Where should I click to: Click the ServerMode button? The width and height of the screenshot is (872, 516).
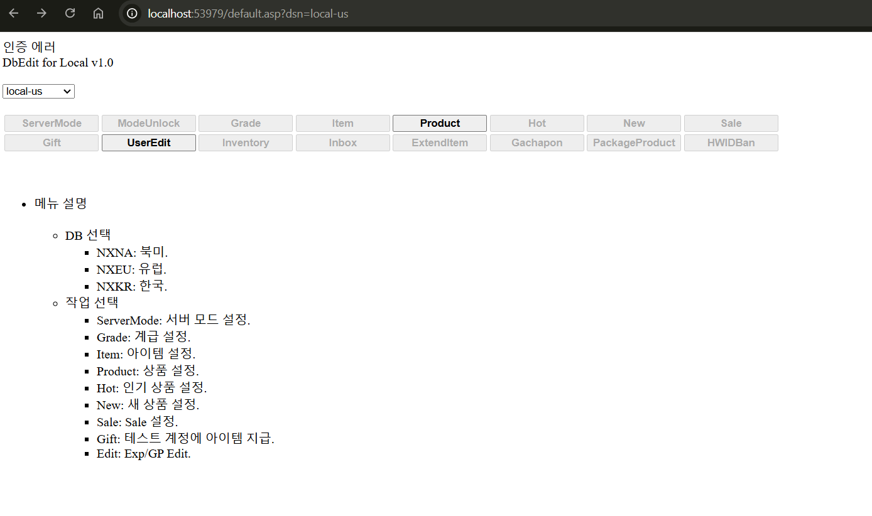click(52, 124)
